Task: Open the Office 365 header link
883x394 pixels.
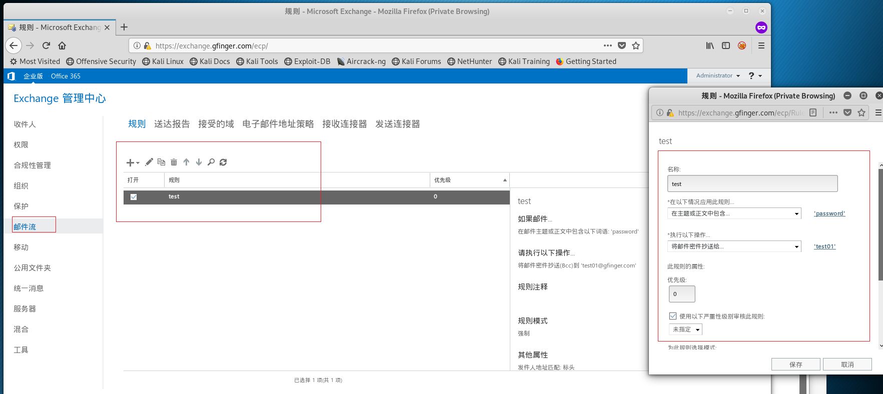Action: tap(66, 76)
